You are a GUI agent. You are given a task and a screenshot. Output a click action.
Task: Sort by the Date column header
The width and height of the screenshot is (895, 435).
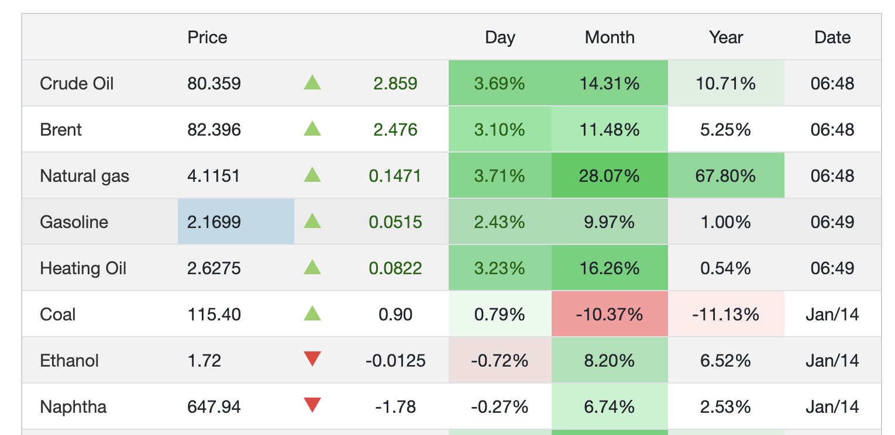coord(832,37)
